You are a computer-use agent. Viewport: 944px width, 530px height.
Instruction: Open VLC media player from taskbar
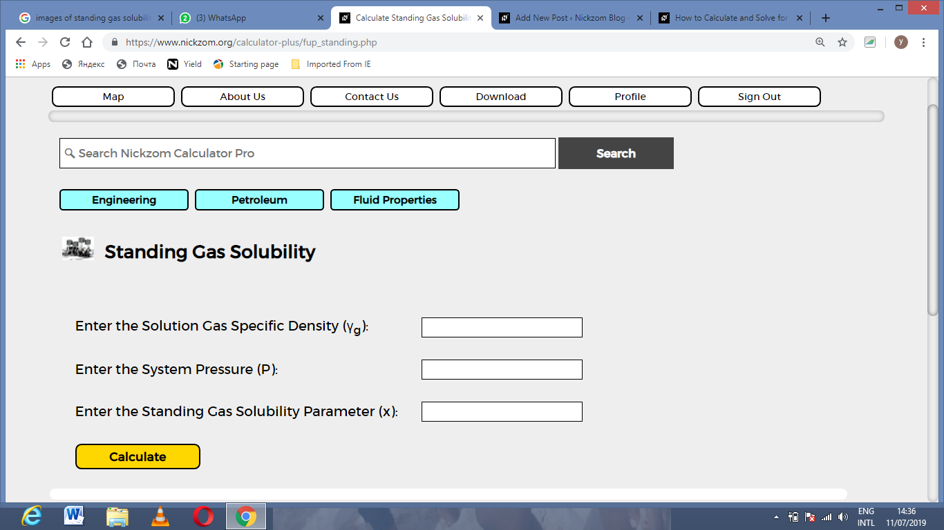[x=160, y=516]
